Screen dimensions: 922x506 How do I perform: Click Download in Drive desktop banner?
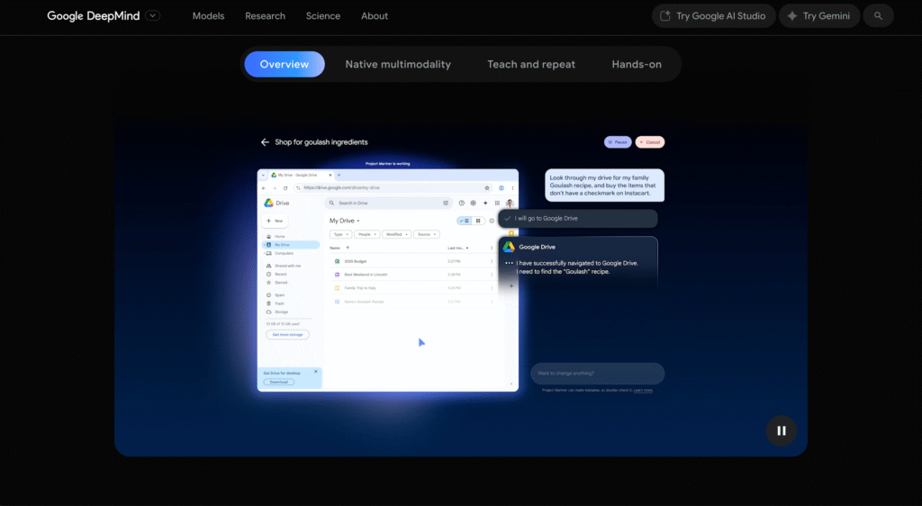(279, 382)
